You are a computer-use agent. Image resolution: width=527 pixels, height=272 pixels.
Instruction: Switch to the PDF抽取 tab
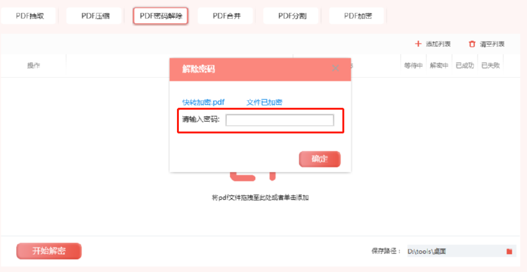point(30,16)
